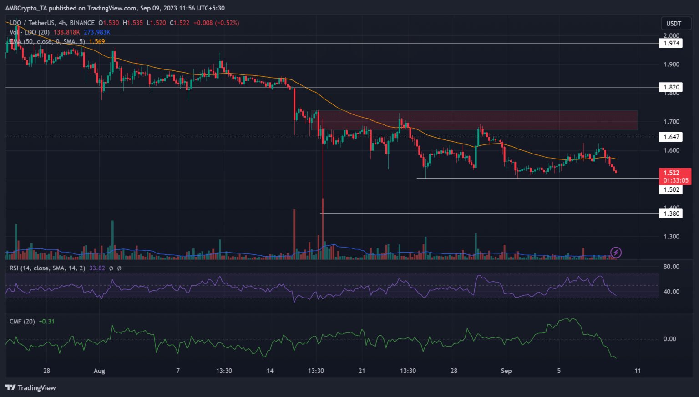Select the LDO / TetherUS symbol title
This screenshot has height=397, width=699.
point(52,23)
